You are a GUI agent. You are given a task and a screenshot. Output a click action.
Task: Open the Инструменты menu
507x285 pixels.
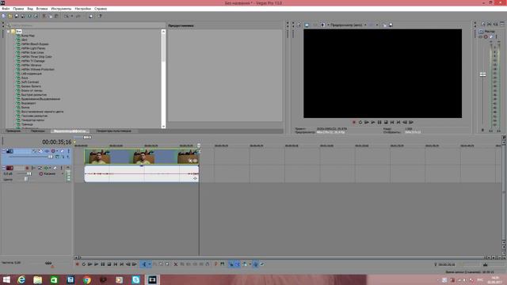(61, 9)
